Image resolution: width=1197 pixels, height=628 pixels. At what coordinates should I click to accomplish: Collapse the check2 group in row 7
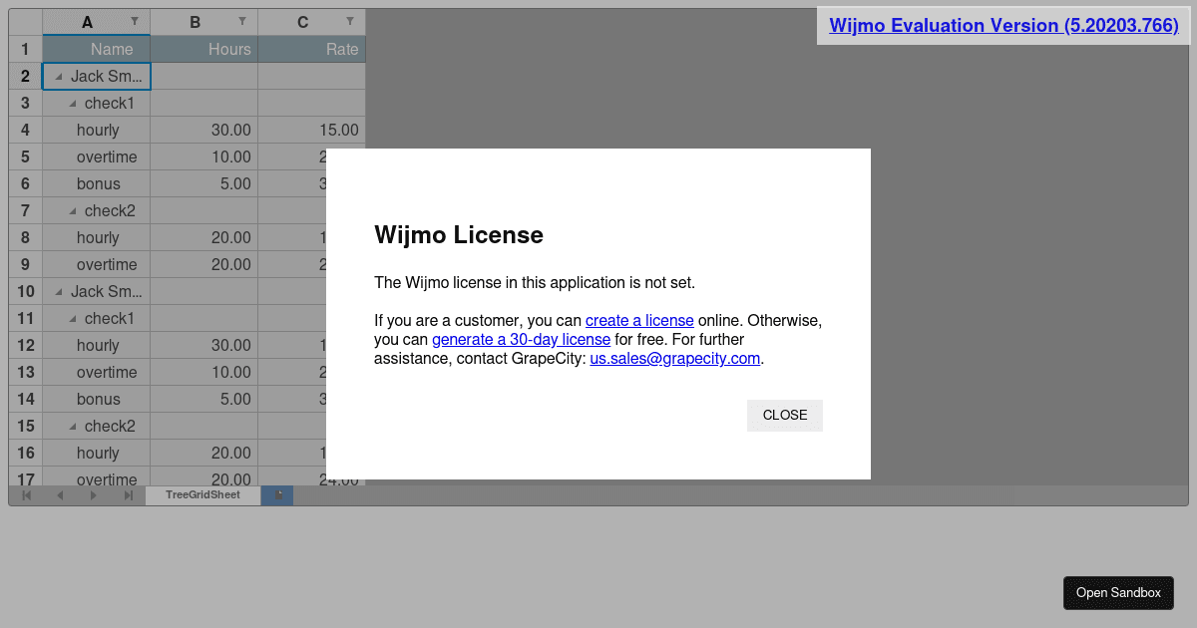73,211
